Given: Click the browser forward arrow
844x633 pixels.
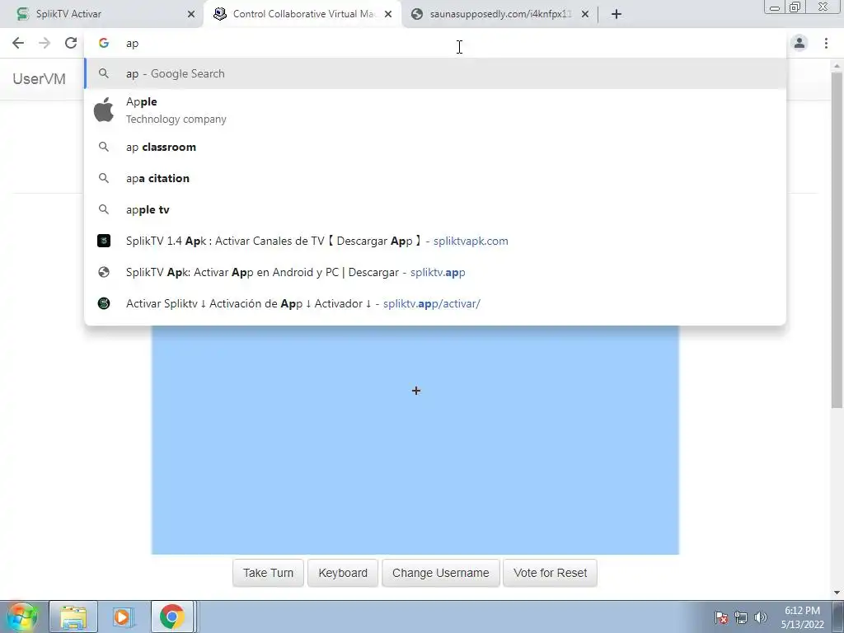Looking at the screenshot, I should [x=45, y=43].
